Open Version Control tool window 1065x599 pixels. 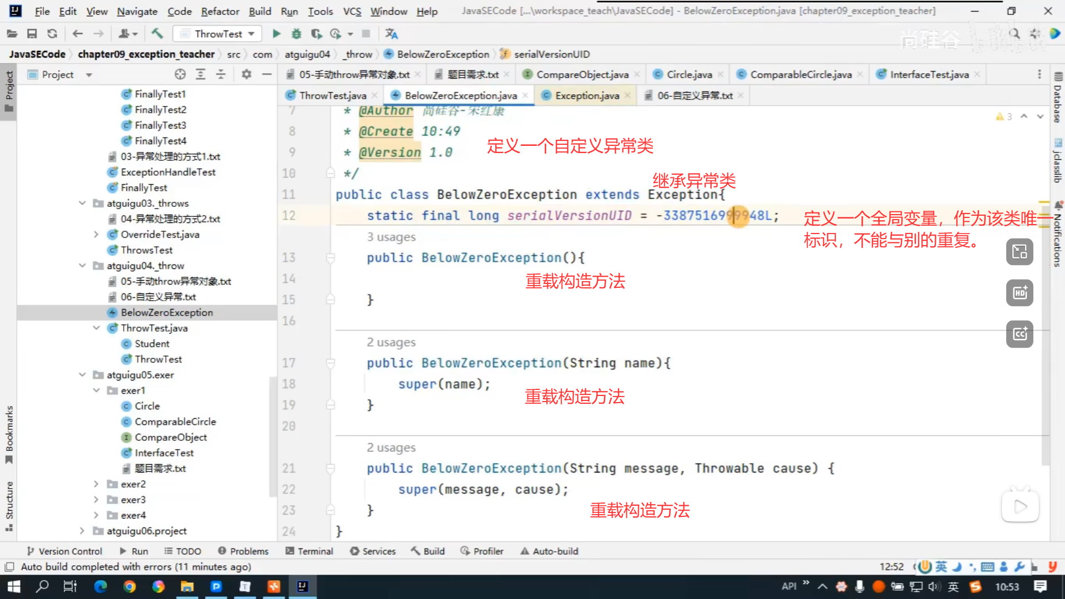click(x=64, y=551)
